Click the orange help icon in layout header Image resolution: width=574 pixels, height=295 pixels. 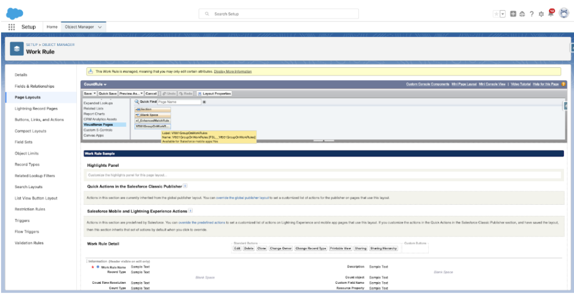[x=563, y=84]
